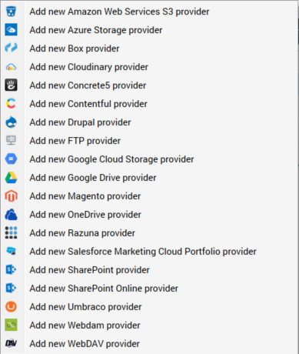This screenshot has height=354, width=299.
Task: Click the Magento logo icon
Action: click(11, 195)
